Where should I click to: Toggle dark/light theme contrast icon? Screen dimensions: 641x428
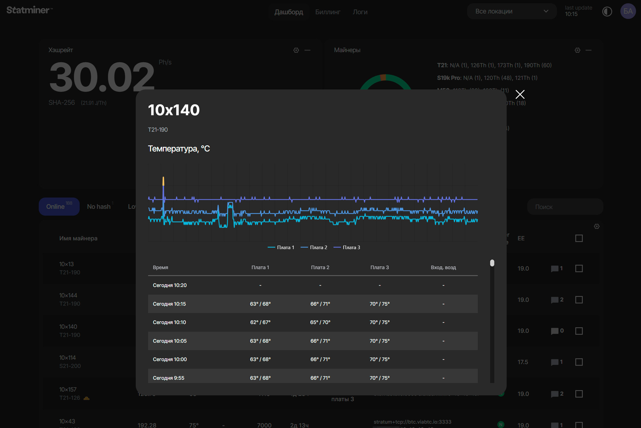pos(607,12)
